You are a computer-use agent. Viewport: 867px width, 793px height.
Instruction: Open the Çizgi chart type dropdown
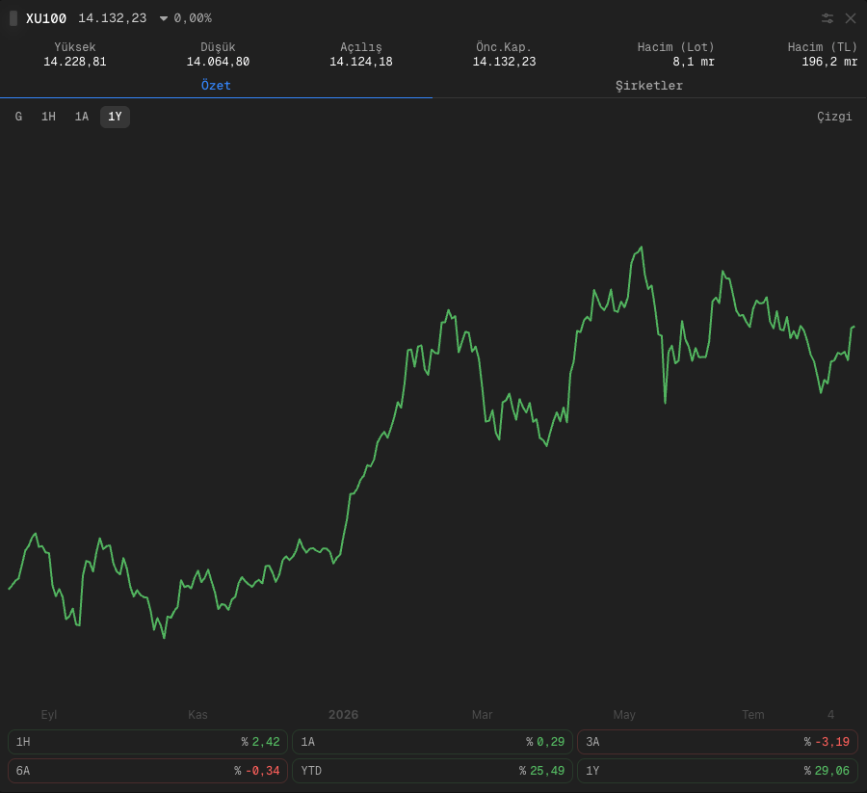834,117
